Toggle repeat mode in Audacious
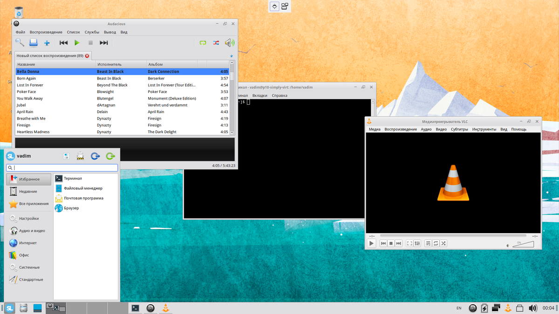This screenshot has width=559, height=314. coord(203,43)
